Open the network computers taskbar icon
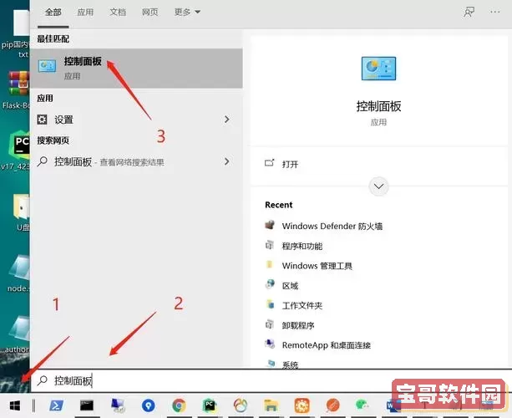 tap(118, 405)
